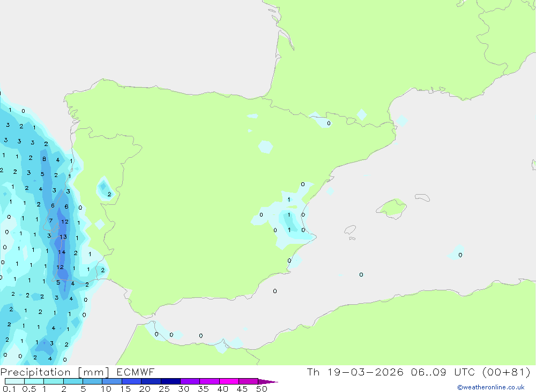Select the 35–40 mm magenta legend box
The image size is (536, 392).
(x=209, y=381)
